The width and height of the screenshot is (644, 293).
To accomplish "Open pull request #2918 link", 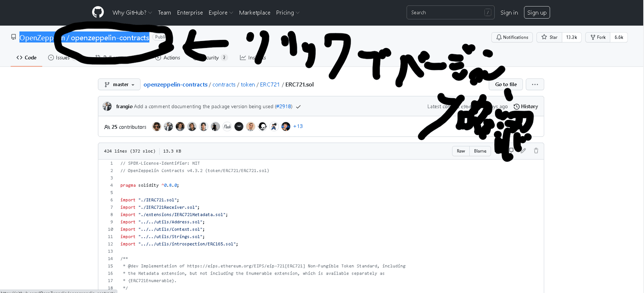I will (283, 107).
